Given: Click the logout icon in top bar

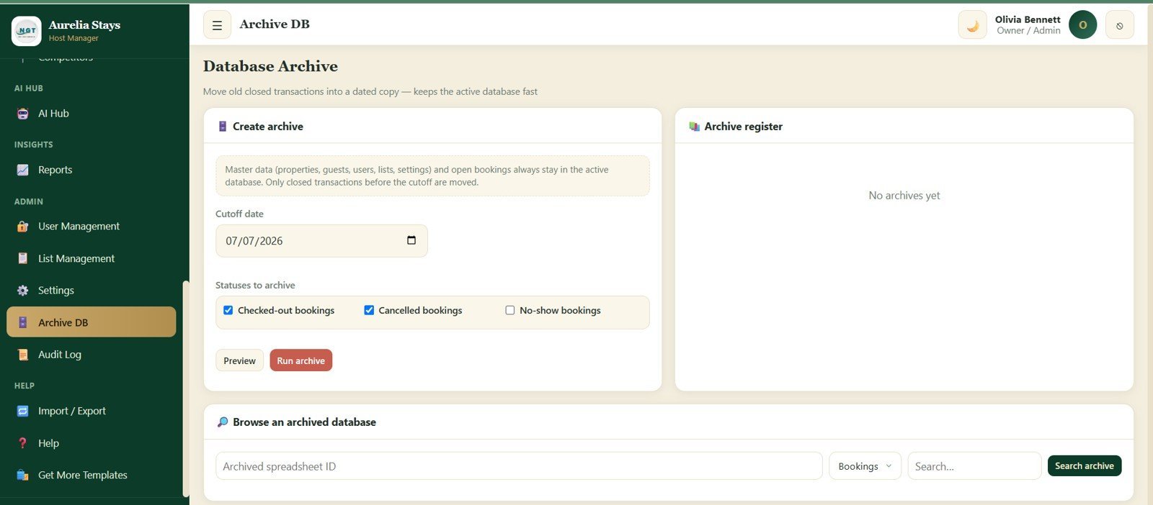Looking at the screenshot, I should tap(1119, 25).
